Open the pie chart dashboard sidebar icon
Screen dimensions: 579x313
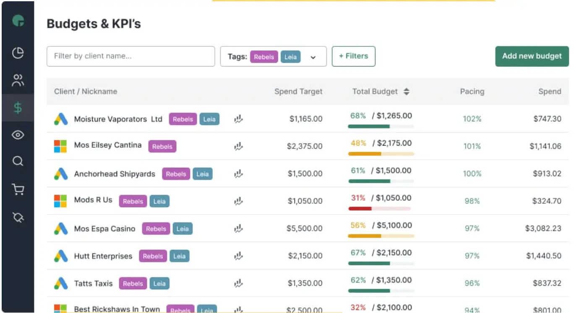click(18, 53)
